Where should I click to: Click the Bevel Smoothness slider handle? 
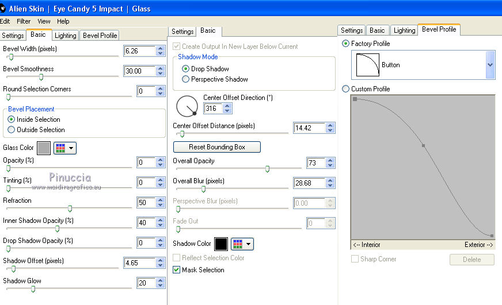coord(41,78)
